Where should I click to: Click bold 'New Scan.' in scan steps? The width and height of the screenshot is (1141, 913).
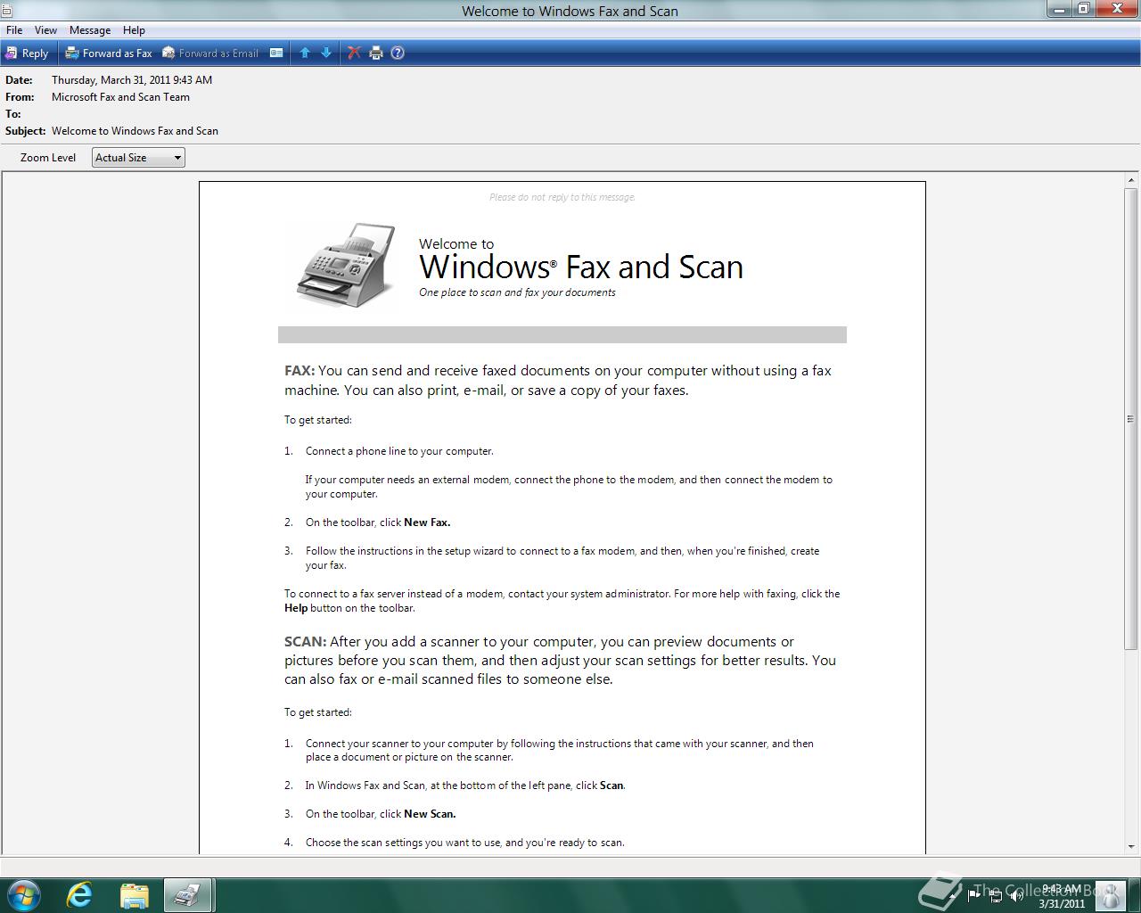tap(430, 814)
